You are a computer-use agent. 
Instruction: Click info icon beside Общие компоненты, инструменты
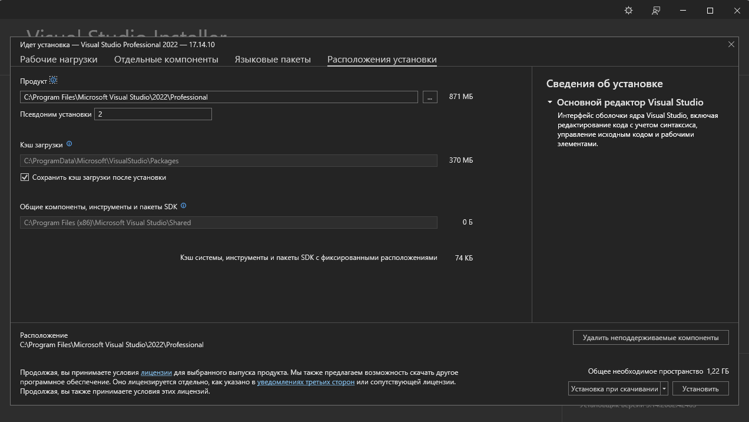click(x=184, y=206)
